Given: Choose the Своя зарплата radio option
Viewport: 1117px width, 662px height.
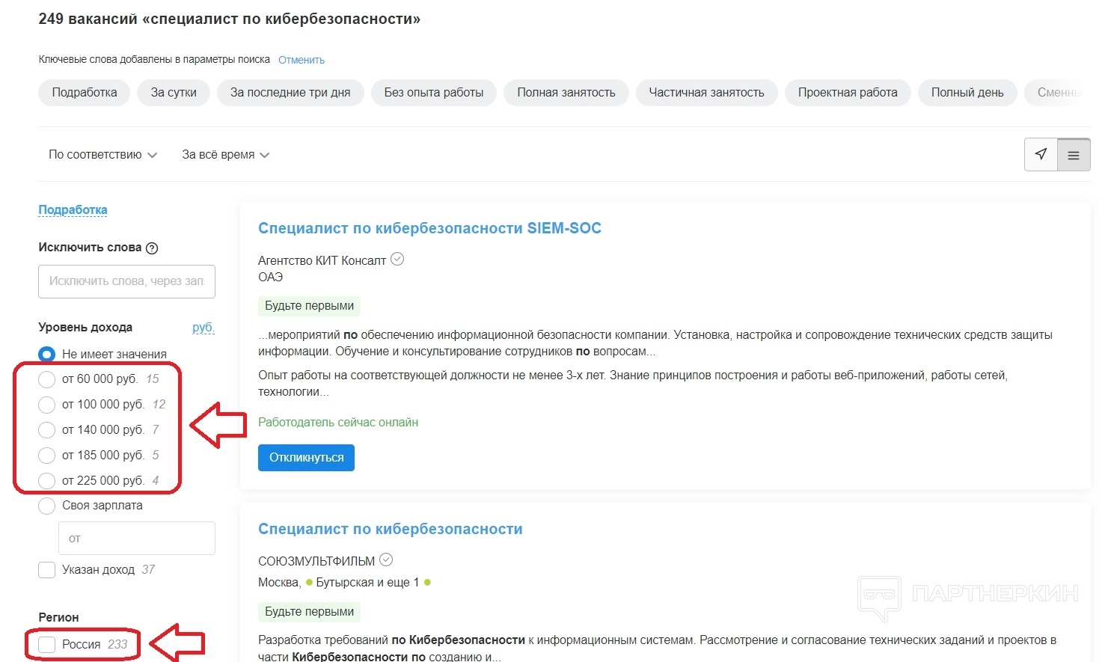Looking at the screenshot, I should [47, 506].
